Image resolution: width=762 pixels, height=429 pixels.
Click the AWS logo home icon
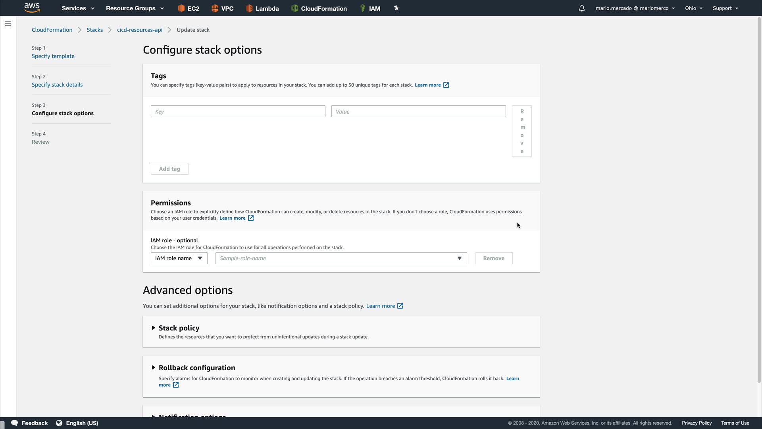32,8
